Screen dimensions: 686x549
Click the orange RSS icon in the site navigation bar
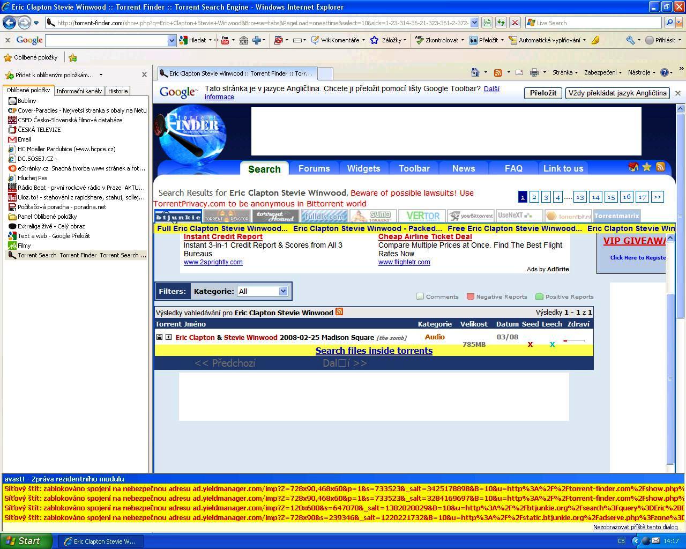(x=660, y=167)
